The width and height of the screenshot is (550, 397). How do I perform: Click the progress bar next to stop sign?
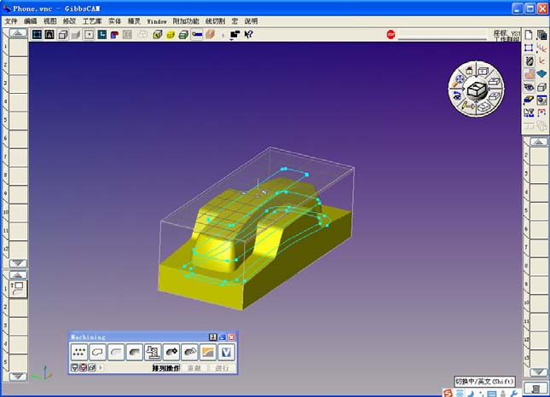click(x=442, y=35)
